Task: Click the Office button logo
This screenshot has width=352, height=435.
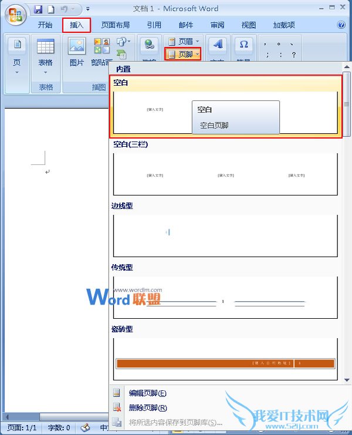Action: pyautogui.click(x=15, y=15)
